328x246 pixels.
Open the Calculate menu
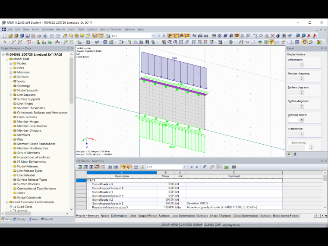tap(48, 29)
